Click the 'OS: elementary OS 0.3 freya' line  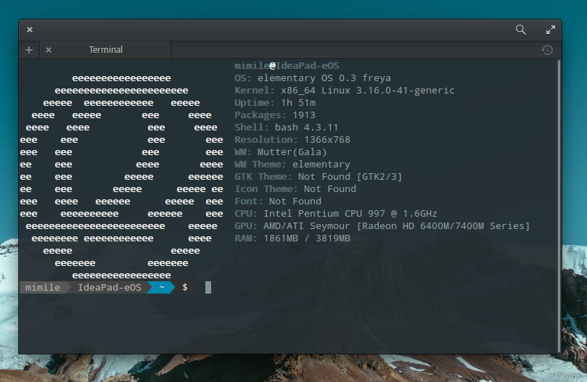click(313, 78)
